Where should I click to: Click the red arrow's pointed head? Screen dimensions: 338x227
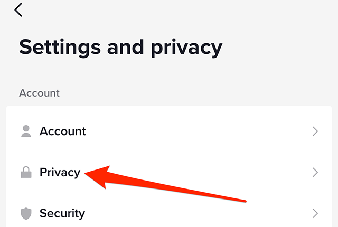pyautogui.click(x=88, y=174)
